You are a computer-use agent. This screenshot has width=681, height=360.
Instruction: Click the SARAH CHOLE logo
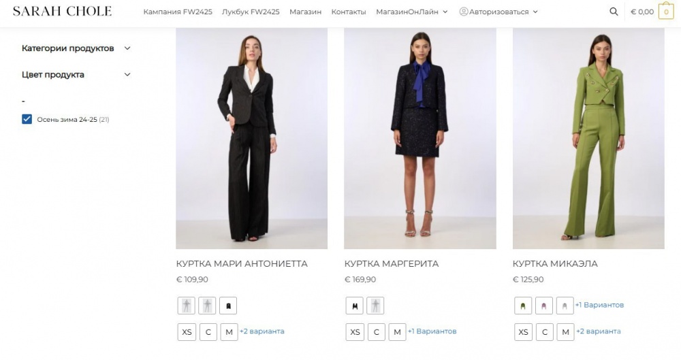tap(62, 11)
